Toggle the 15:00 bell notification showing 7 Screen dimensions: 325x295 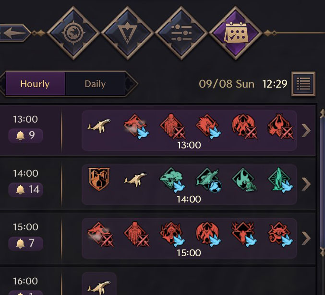[x=26, y=243]
